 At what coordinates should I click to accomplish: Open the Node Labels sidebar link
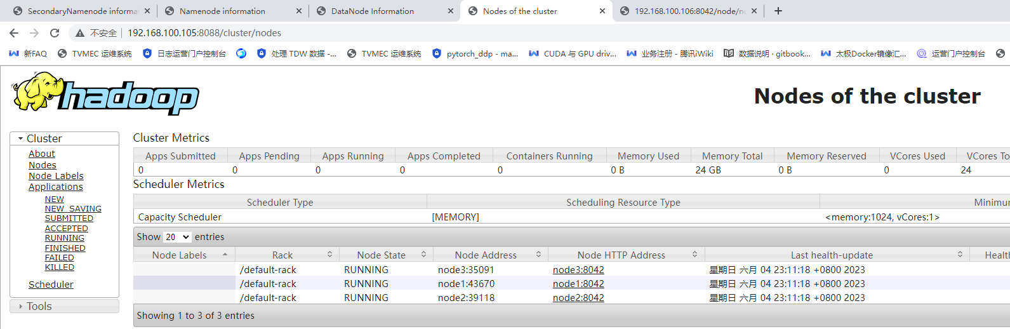point(56,176)
